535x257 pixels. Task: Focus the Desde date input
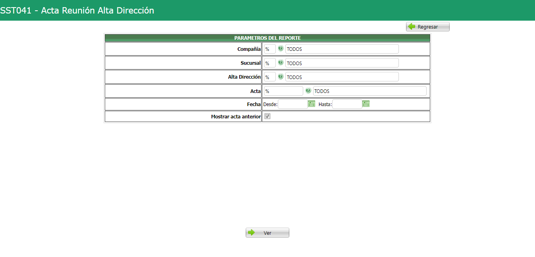click(293, 104)
